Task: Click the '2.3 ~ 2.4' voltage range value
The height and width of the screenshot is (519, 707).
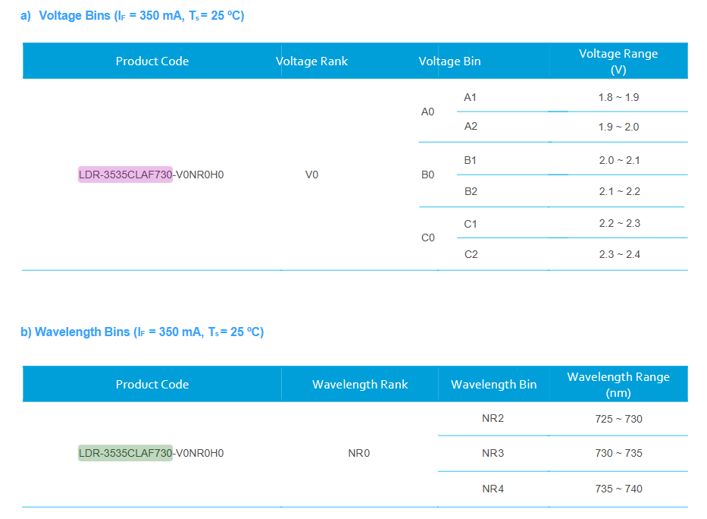Action: click(620, 254)
